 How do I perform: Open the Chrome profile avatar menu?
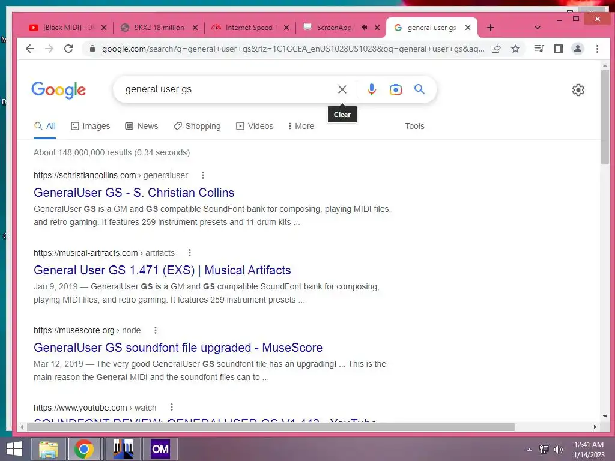[x=578, y=49]
